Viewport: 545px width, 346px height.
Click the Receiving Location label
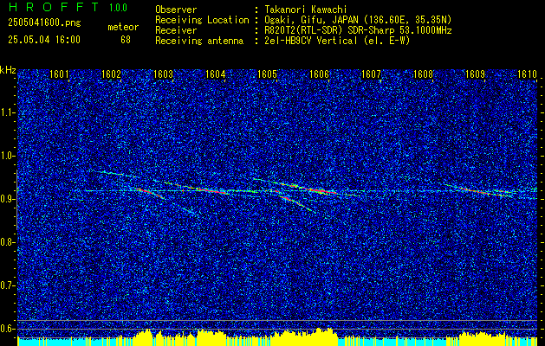pyautogui.click(x=202, y=20)
